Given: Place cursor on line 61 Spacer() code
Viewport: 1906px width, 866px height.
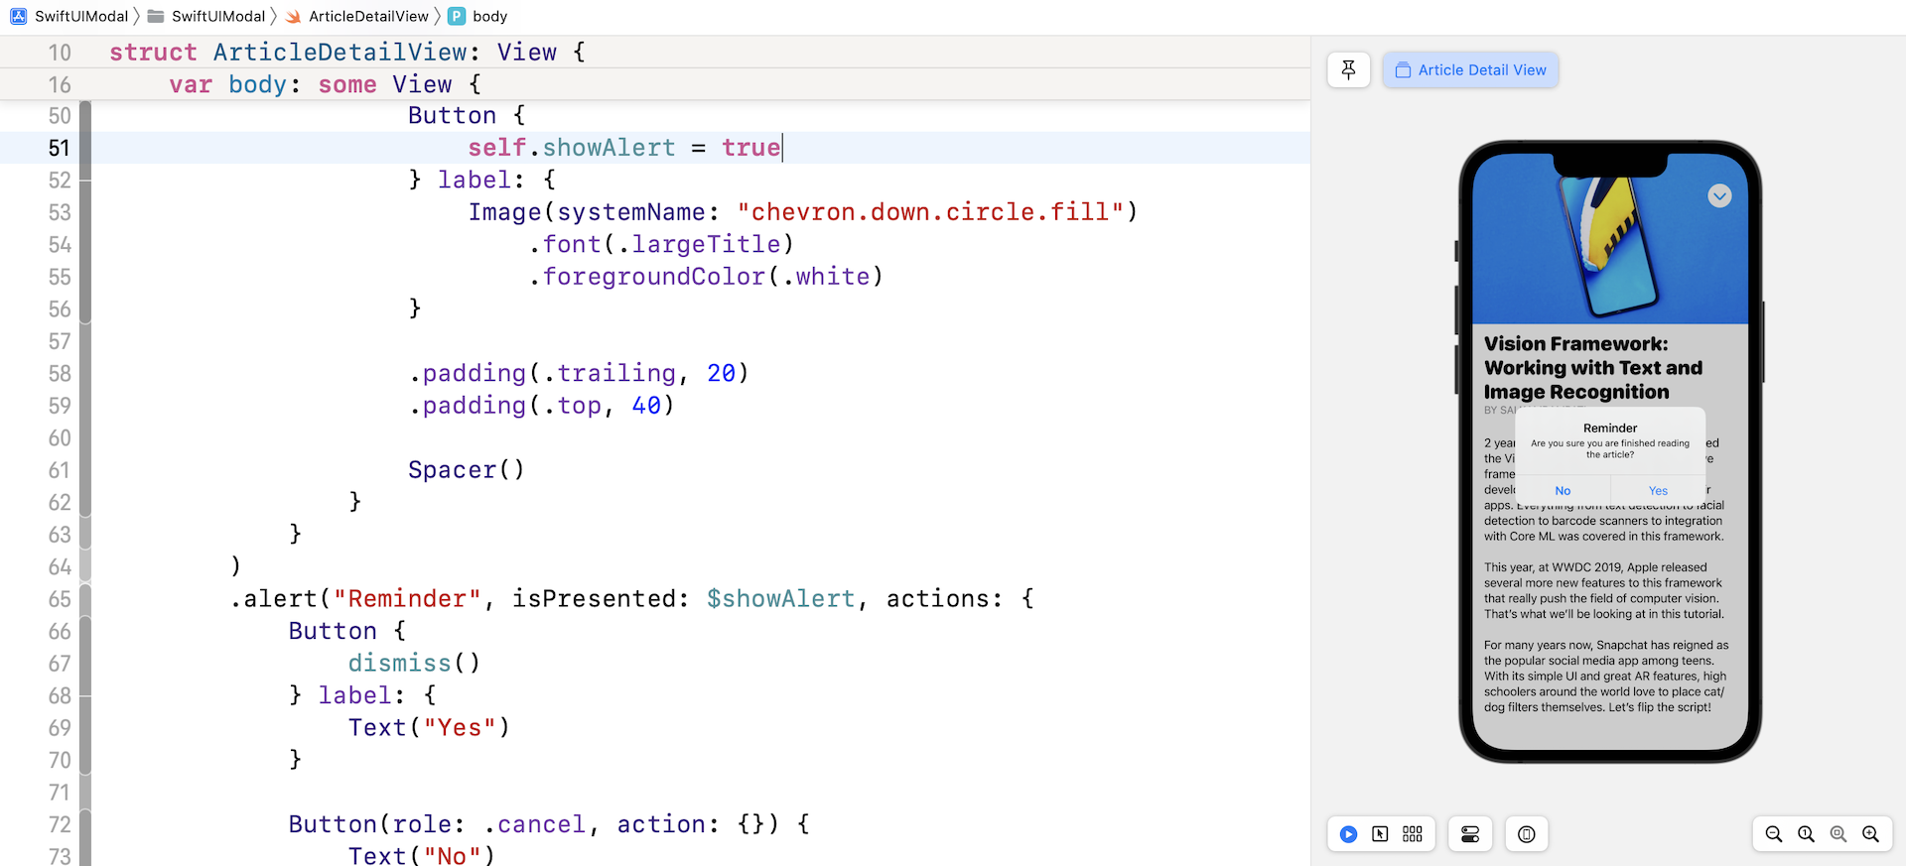Looking at the screenshot, I should click(x=466, y=470).
